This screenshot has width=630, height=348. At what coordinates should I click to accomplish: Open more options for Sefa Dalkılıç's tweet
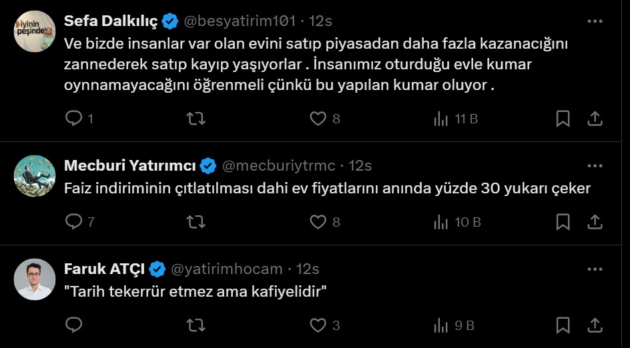pos(595,21)
